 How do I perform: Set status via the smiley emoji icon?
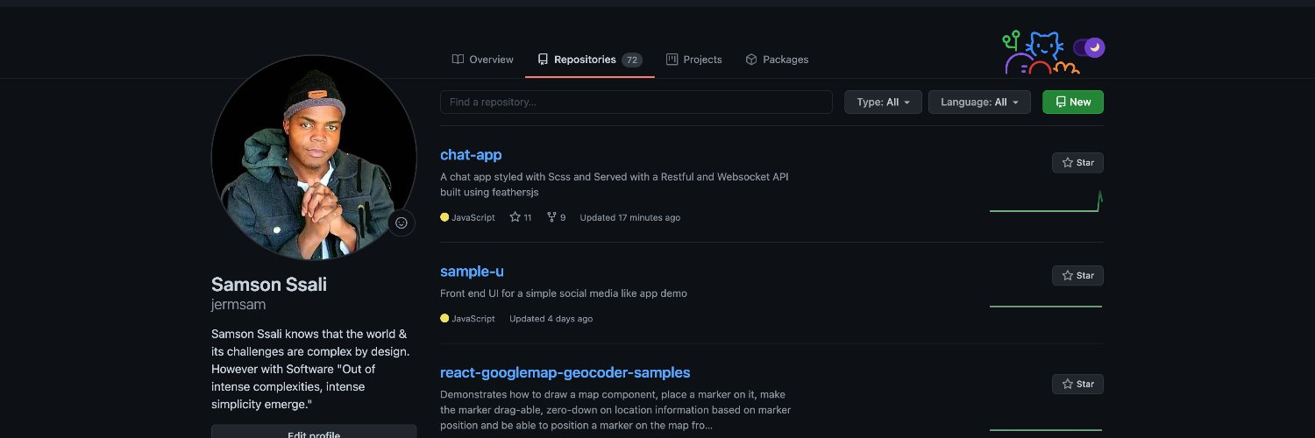(402, 223)
